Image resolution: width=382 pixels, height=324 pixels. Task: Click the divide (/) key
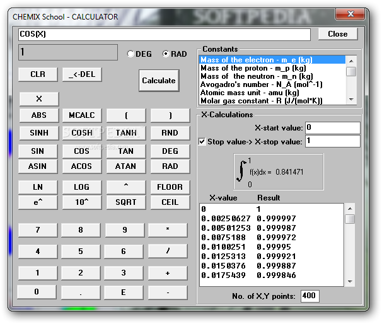[168, 252]
